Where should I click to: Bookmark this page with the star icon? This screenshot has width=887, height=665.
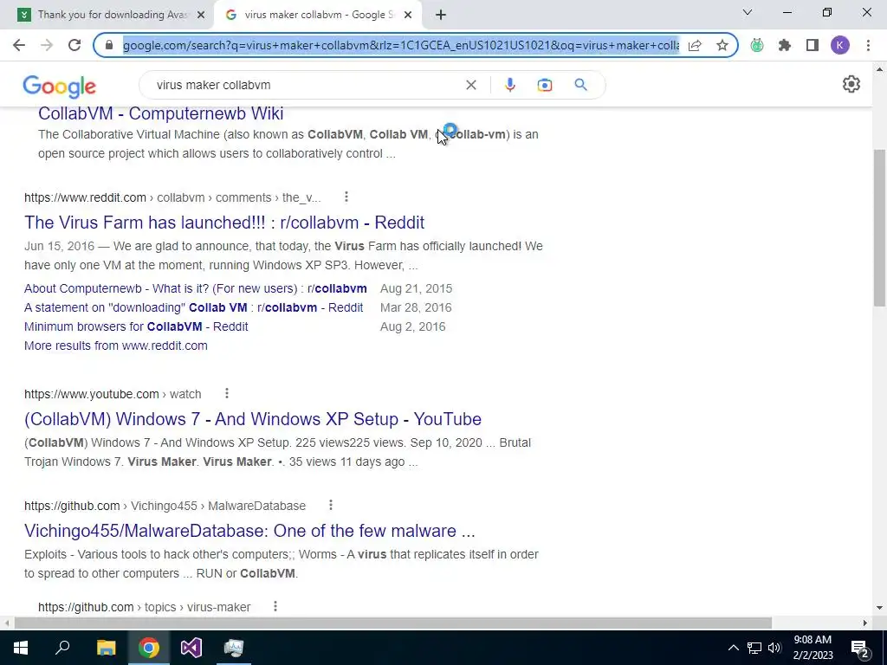[722, 45]
